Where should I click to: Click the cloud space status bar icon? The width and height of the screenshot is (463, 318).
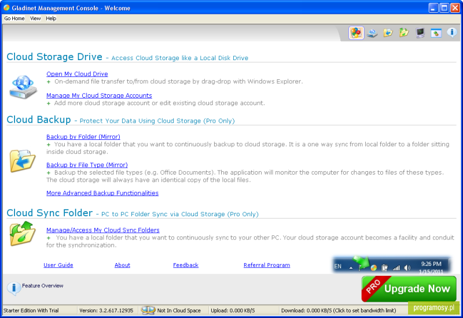(x=148, y=310)
